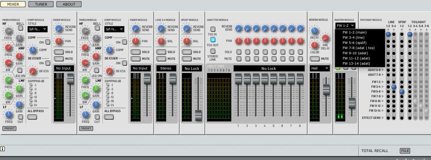
Task: Switch to the Tuner tab
Action: pyautogui.click(x=41, y=4)
